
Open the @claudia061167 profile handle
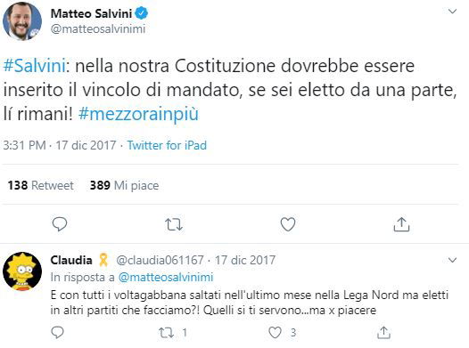(160, 260)
